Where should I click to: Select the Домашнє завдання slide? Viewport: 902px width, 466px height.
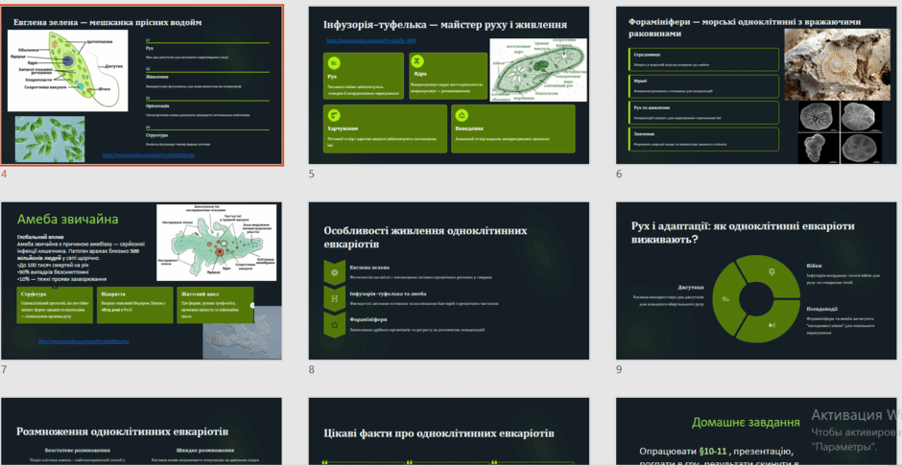click(756, 431)
